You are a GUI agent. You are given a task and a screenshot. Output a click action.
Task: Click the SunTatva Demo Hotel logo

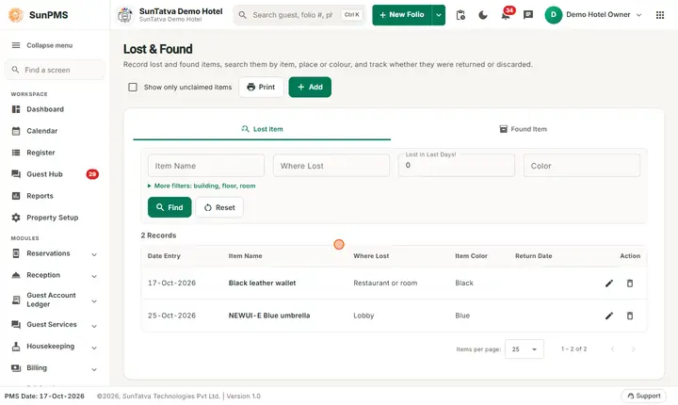click(x=125, y=15)
